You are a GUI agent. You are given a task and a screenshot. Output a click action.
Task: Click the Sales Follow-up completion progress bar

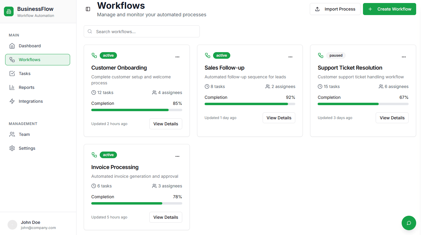tap(250, 104)
